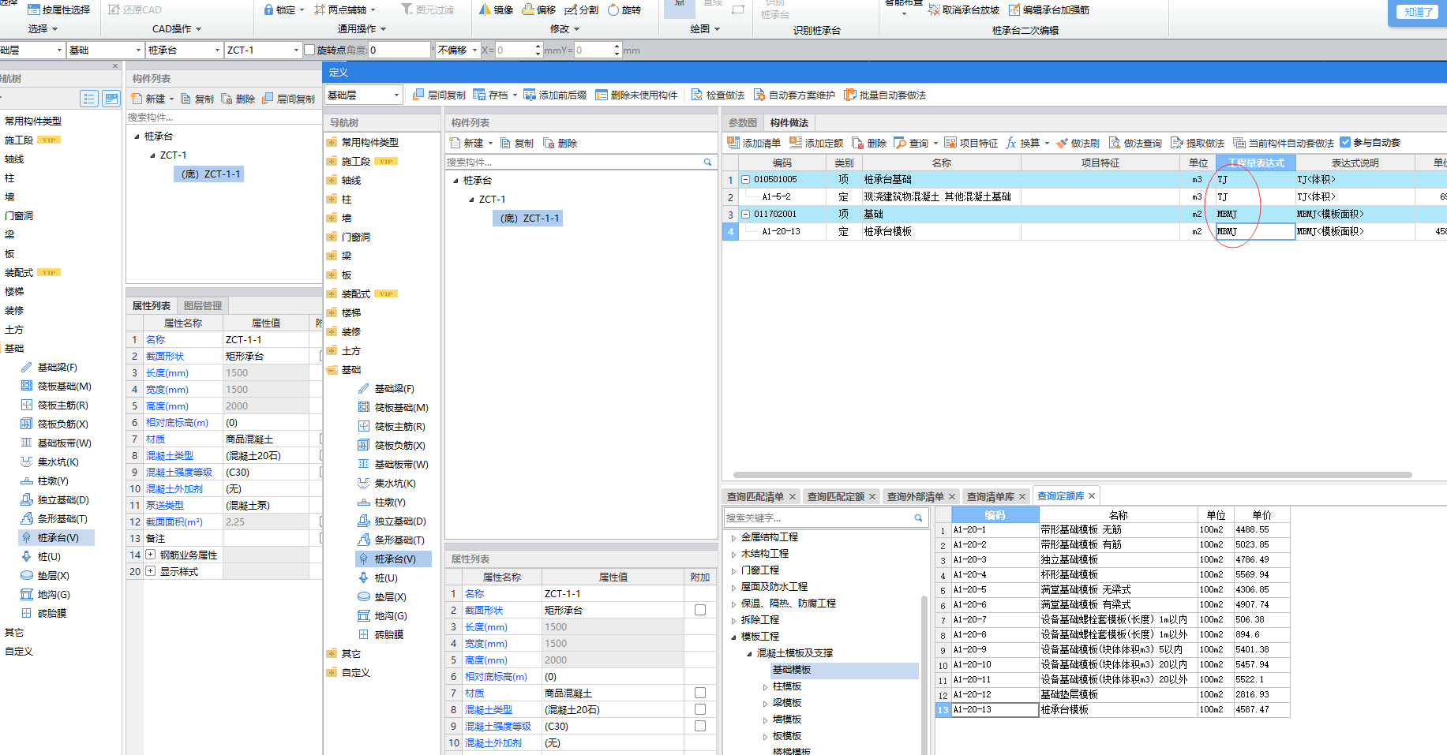Screen dimensions: 1447x755
Task: Close the 查询定额库 tab
Action: click(x=1092, y=495)
